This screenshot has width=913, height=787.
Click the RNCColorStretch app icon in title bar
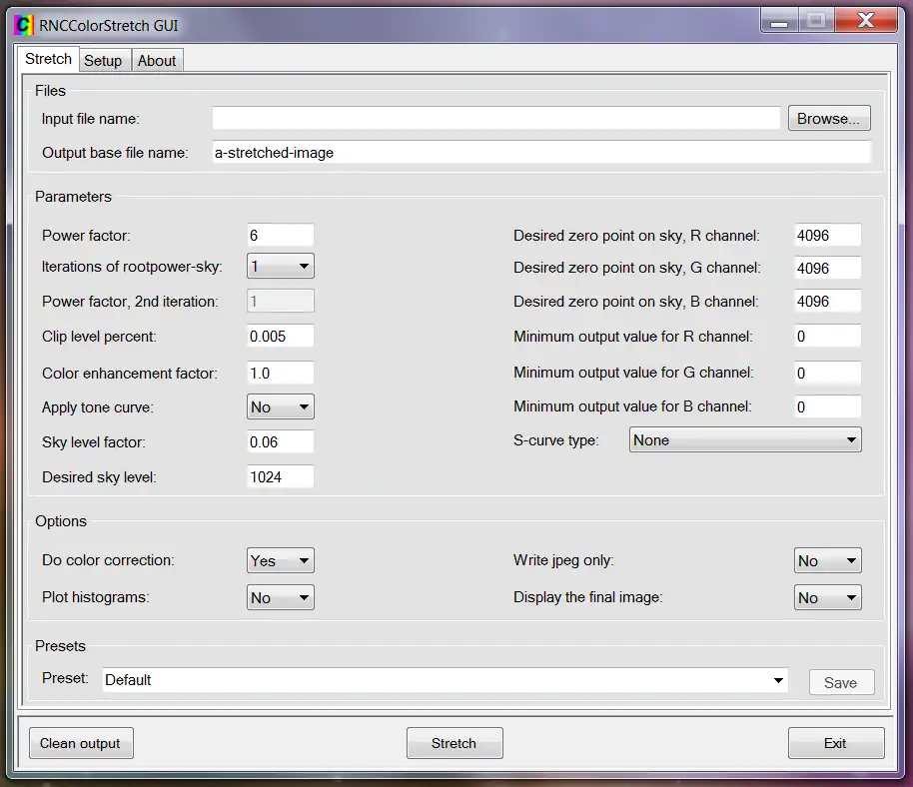(24, 25)
